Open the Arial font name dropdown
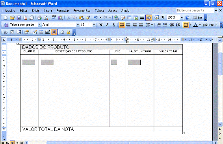Viewport: 223px width, 144px height. click(78, 25)
